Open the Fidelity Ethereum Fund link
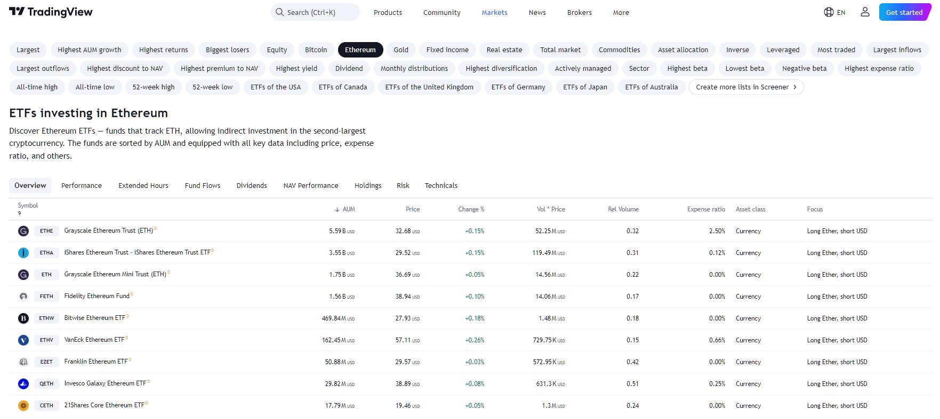Viewport: 940px width, 419px height. [97, 296]
